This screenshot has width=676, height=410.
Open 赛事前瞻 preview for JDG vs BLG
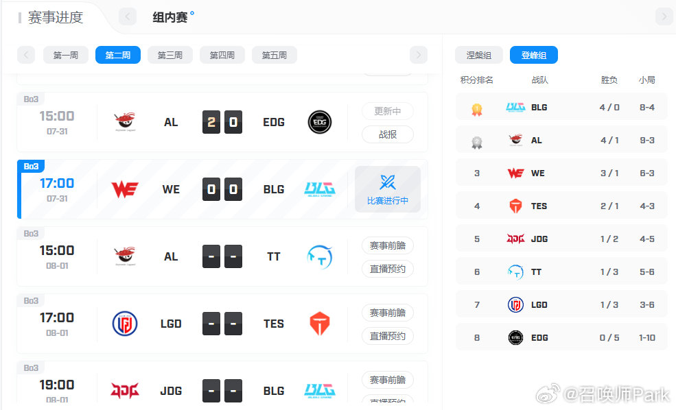pyautogui.click(x=388, y=380)
